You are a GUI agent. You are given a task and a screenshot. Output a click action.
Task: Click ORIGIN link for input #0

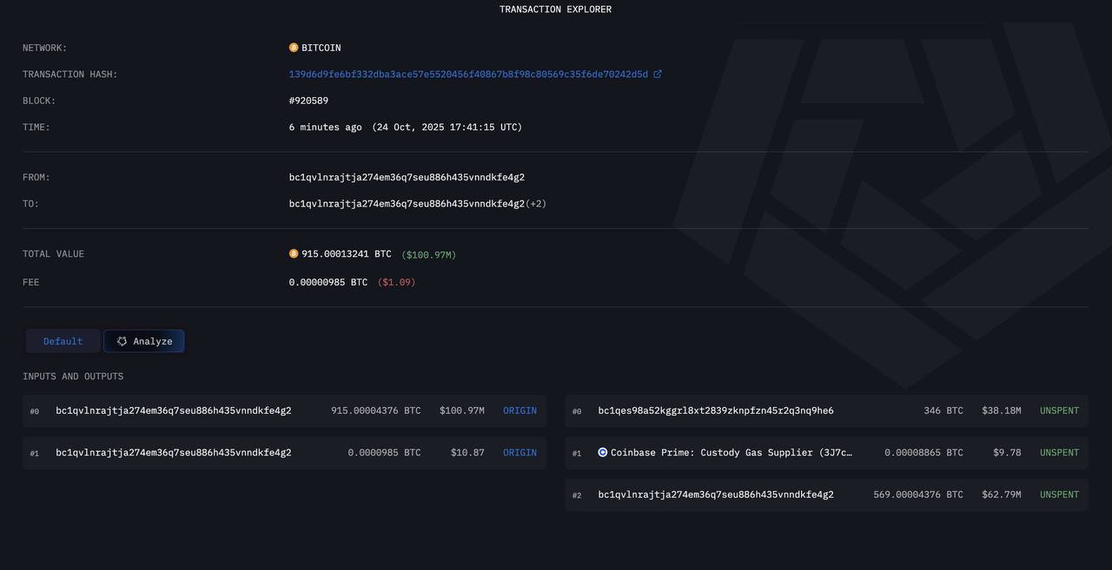(520, 411)
